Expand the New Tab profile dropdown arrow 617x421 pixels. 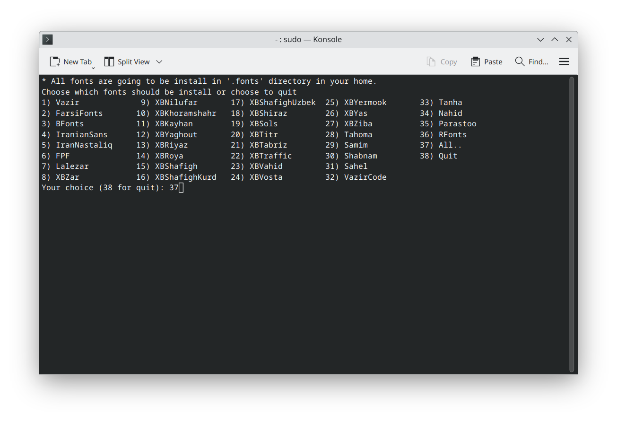(93, 68)
